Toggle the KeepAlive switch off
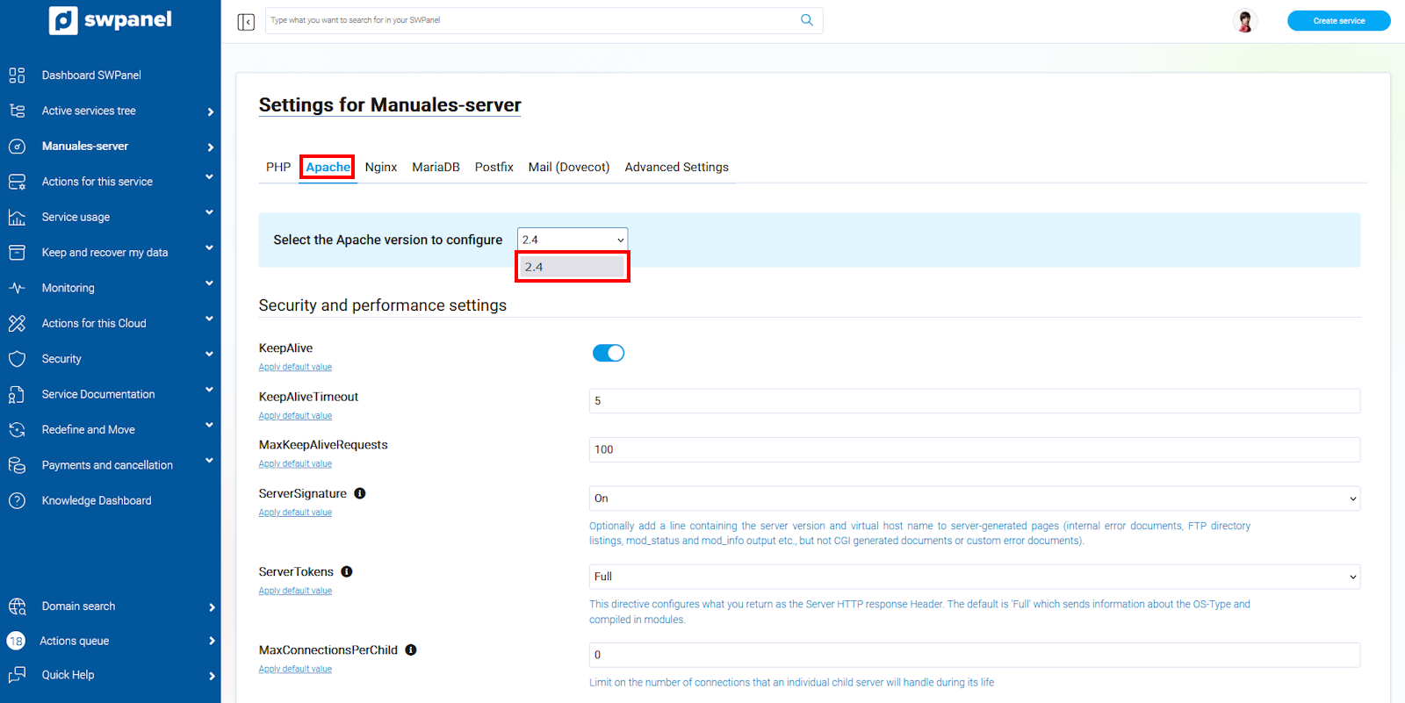 (608, 353)
